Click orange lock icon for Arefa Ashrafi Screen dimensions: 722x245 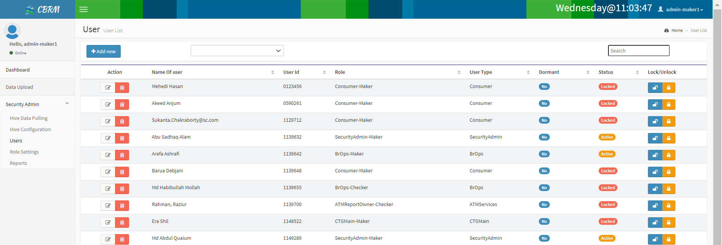pos(669,155)
